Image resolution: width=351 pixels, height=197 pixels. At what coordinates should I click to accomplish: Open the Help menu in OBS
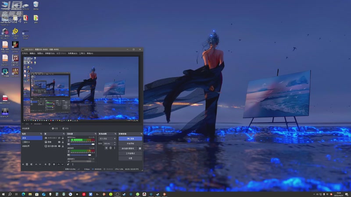[x=90, y=53]
